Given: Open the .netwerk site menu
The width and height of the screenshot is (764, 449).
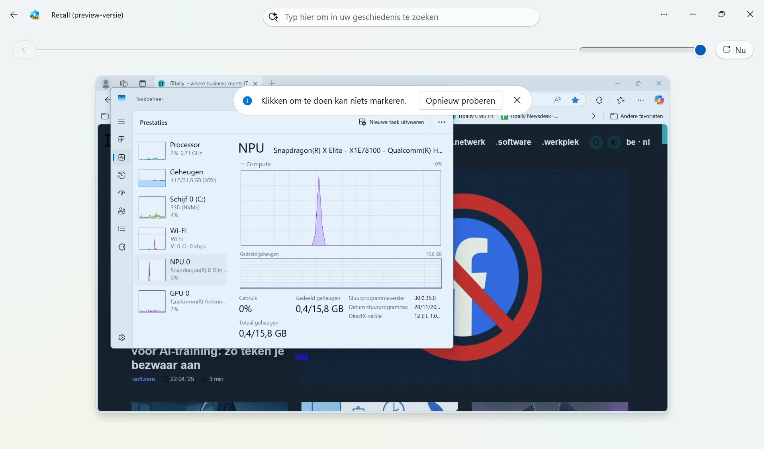Looking at the screenshot, I should click(470, 142).
